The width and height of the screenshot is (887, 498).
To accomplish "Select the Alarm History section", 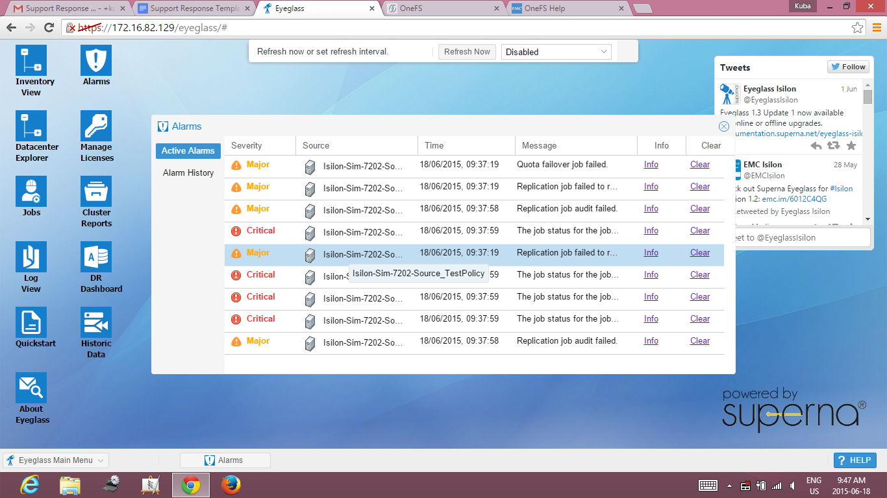I will click(188, 172).
